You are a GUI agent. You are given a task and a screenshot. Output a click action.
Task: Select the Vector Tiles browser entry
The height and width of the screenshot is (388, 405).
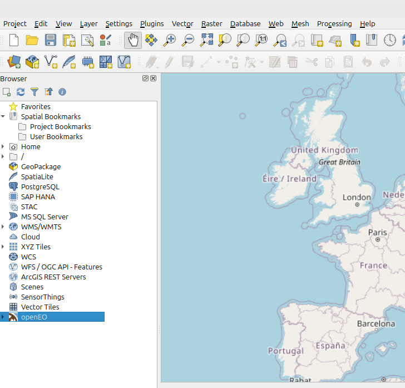point(40,307)
